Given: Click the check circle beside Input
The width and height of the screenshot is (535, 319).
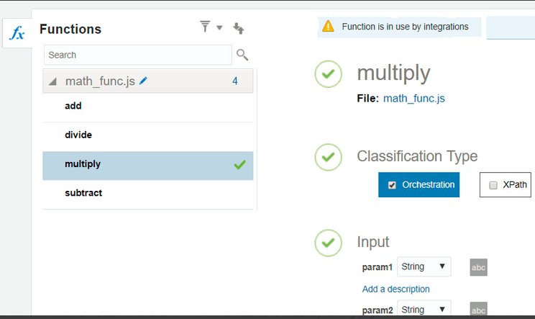Looking at the screenshot, I should 328,243.
